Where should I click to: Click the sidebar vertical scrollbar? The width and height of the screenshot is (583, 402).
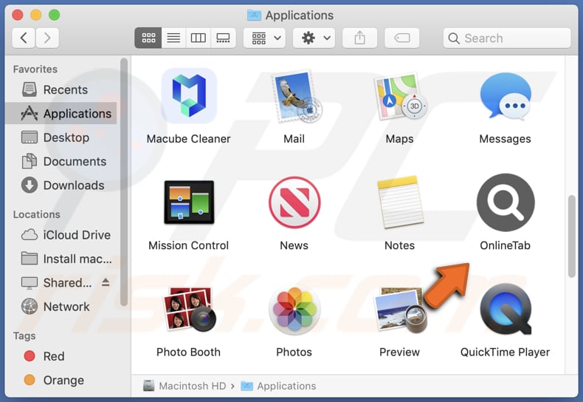point(124,182)
